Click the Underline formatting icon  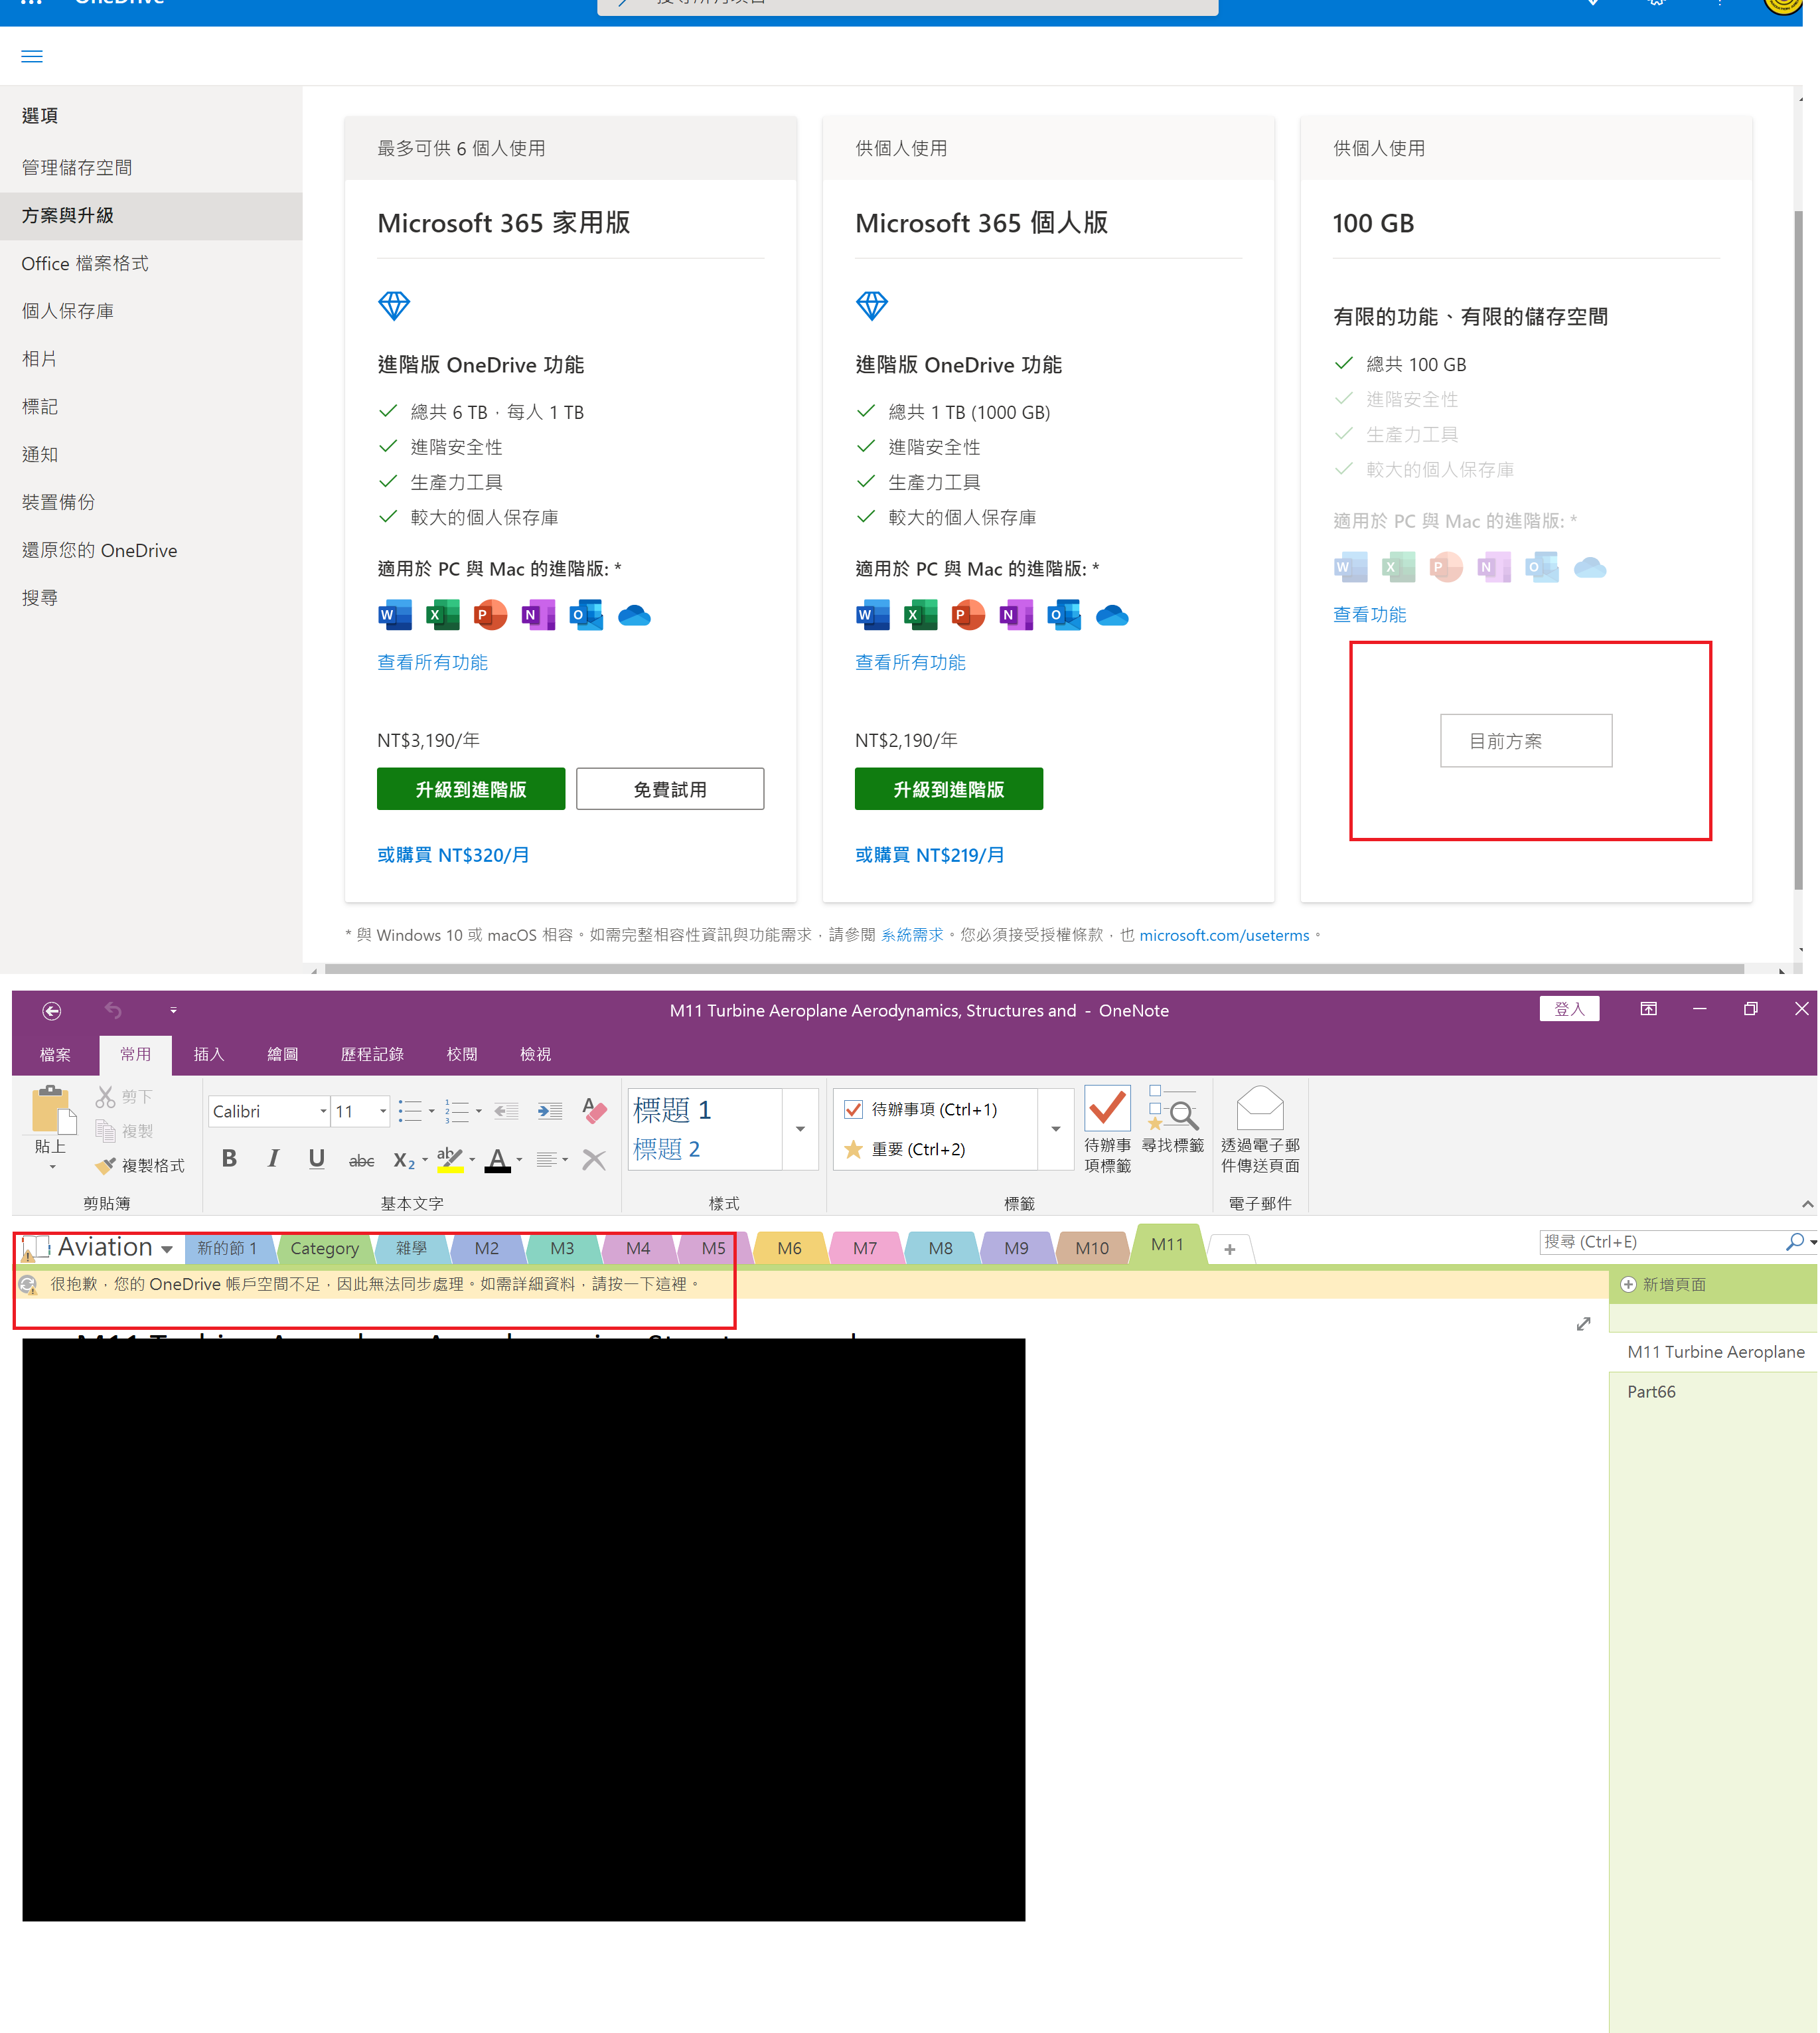(316, 1159)
